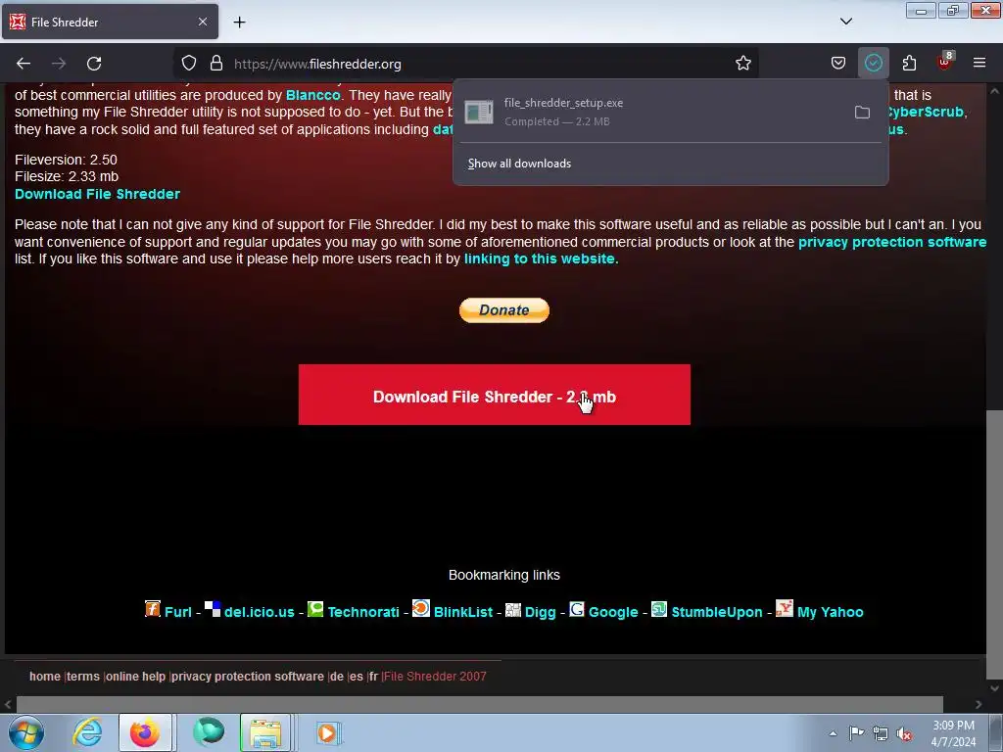
Task: Click the horizontal page scrollbar
Action: coord(480,704)
